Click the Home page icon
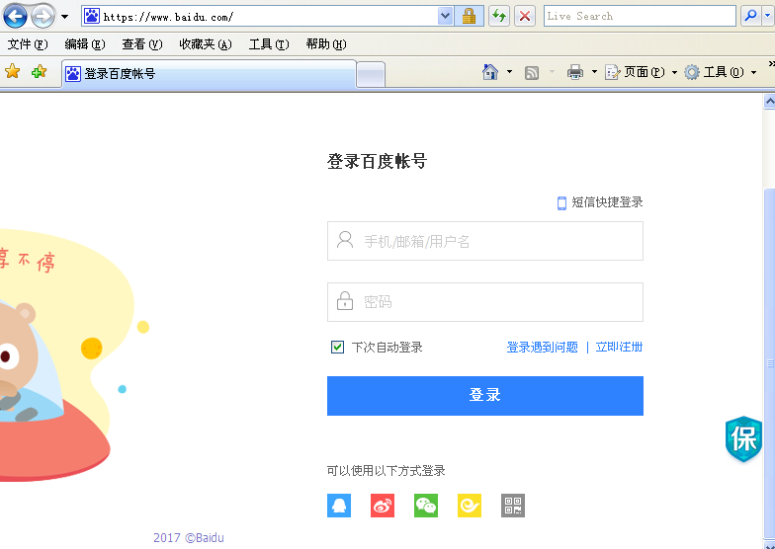The width and height of the screenshot is (775, 549). pyautogui.click(x=490, y=72)
